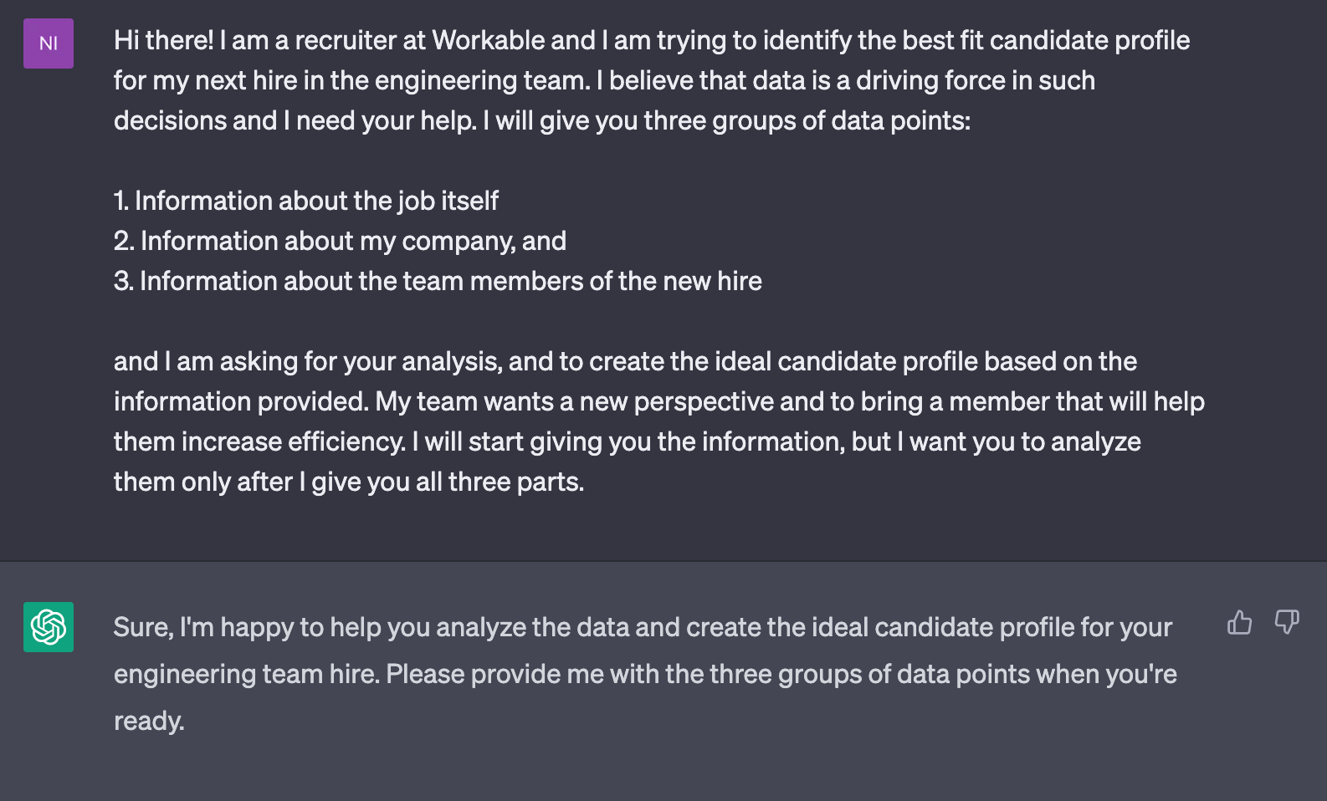Click the thumbs down feedback icon
This screenshot has width=1327, height=801.
pyautogui.click(x=1287, y=622)
